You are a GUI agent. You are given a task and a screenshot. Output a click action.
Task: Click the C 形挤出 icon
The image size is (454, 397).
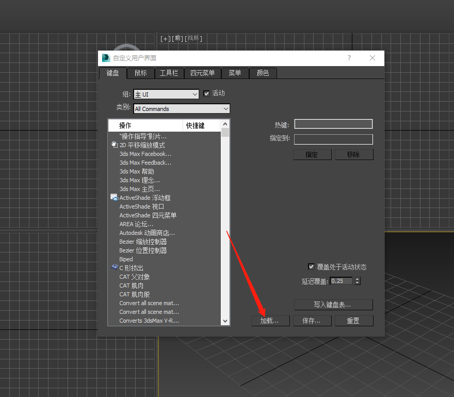115,267
